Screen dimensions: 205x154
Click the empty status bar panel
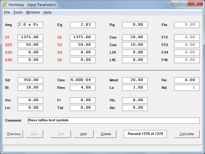pos(102,148)
